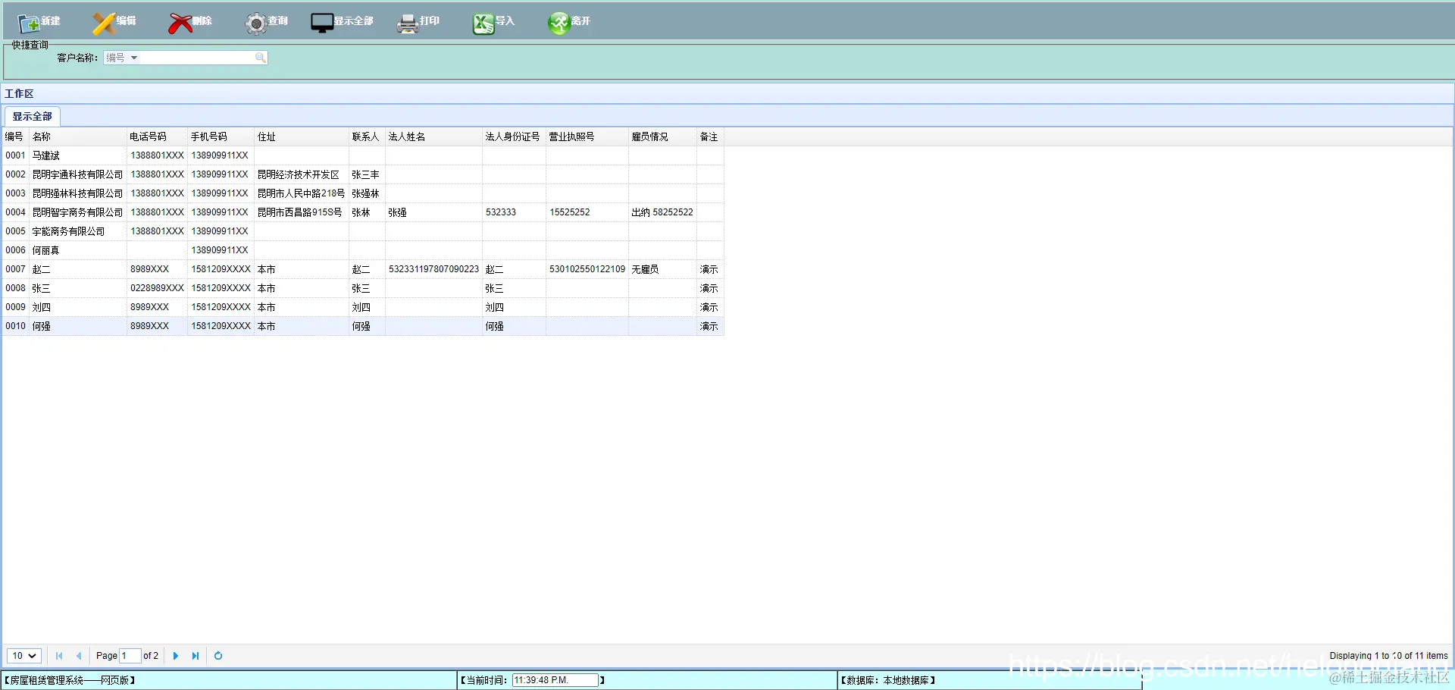This screenshot has height=690, width=1455.
Task: Click the page number input box
Action: (130, 656)
